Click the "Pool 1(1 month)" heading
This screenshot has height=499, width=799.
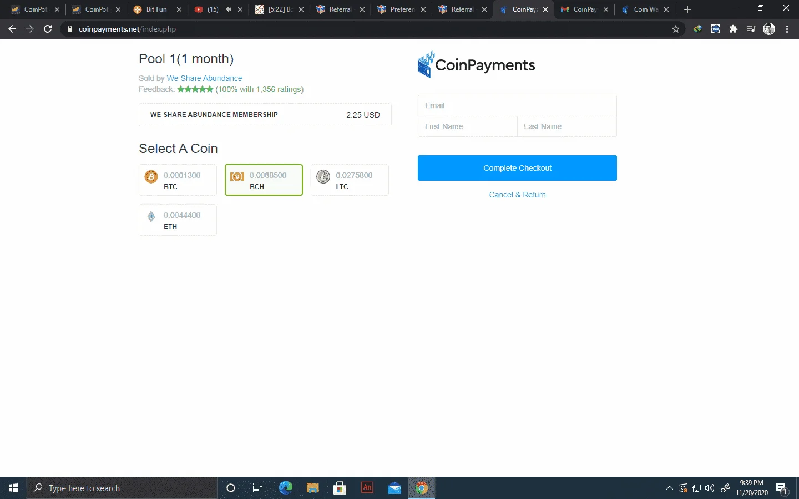186,59
